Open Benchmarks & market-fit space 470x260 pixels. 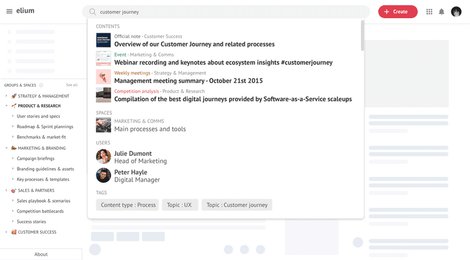click(41, 137)
